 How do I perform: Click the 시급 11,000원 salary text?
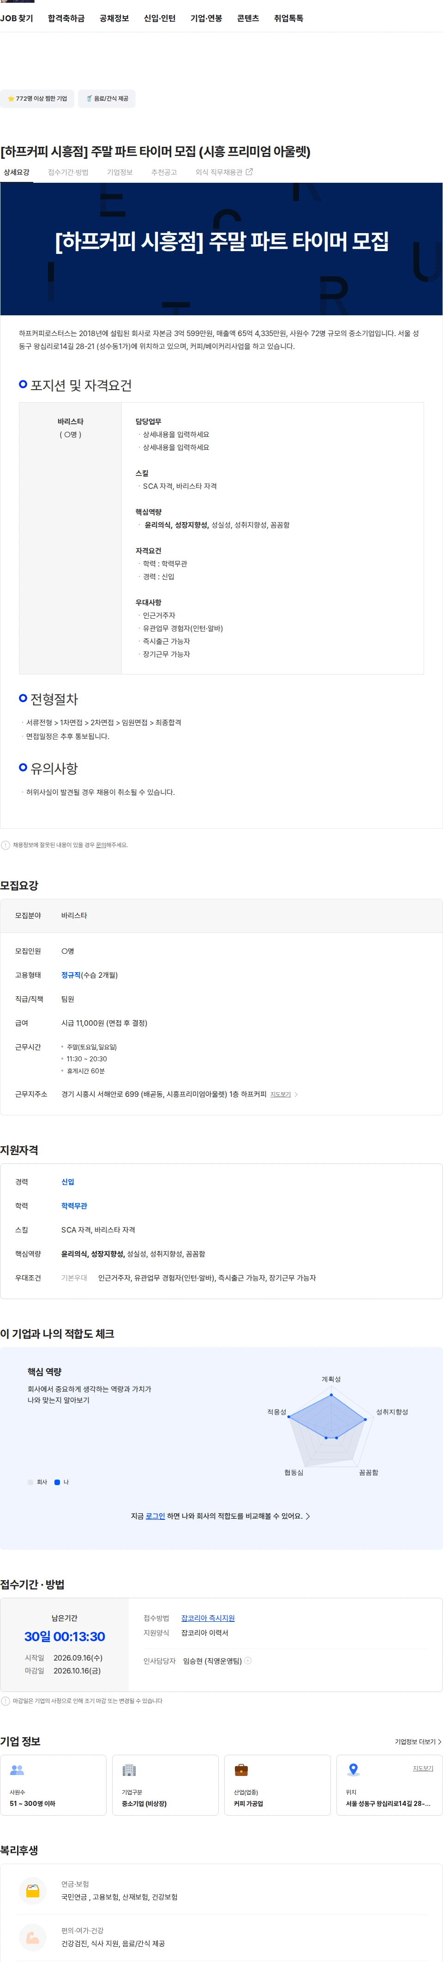(104, 1023)
